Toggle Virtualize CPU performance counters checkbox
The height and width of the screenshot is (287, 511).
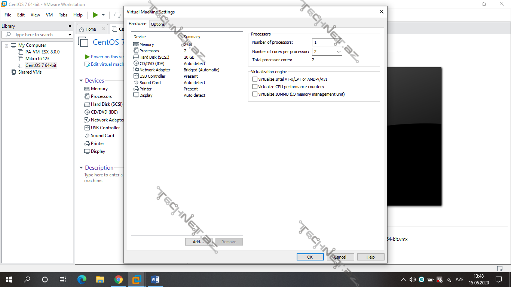pos(255,87)
